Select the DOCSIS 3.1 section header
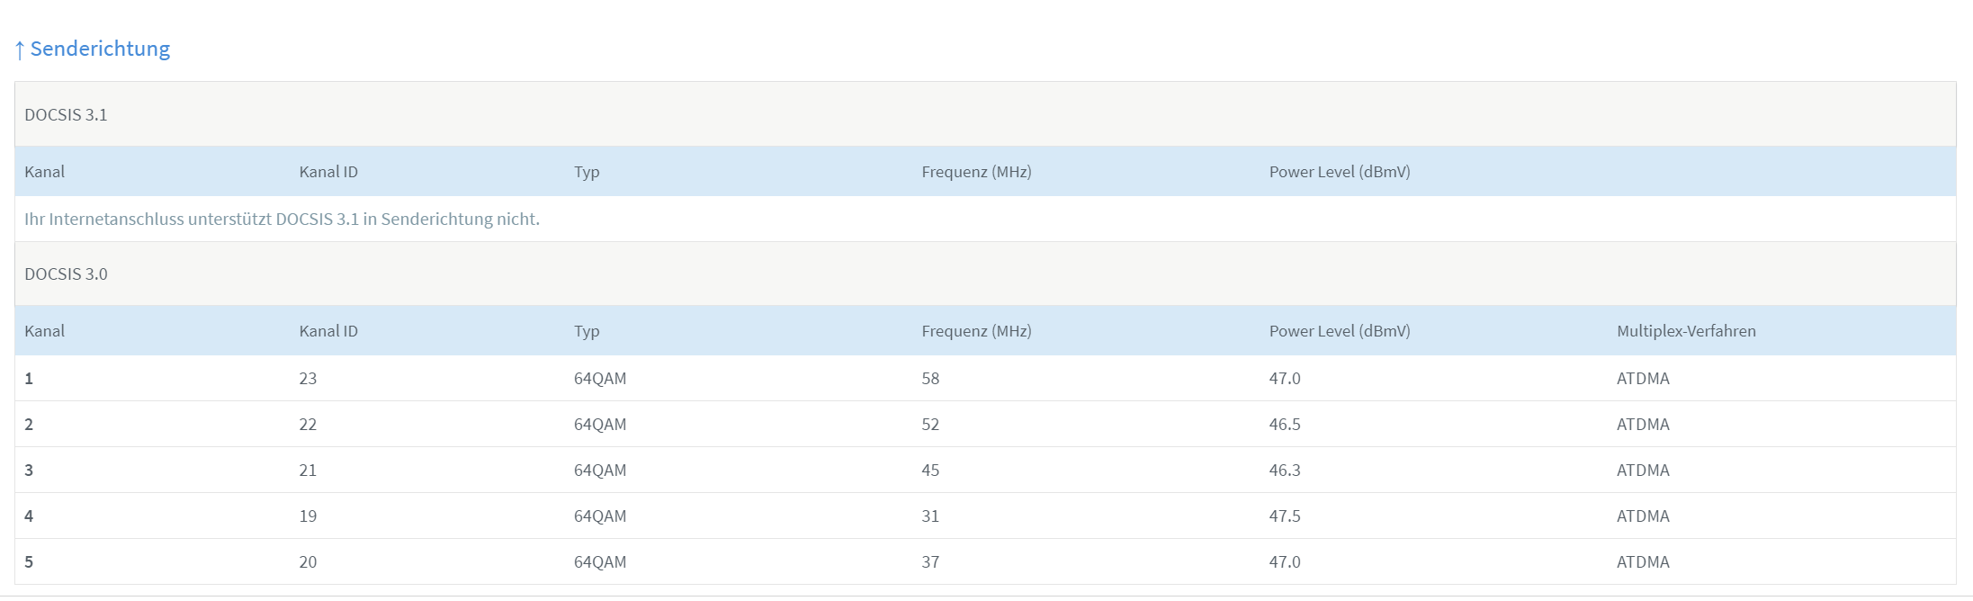 coord(66,115)
